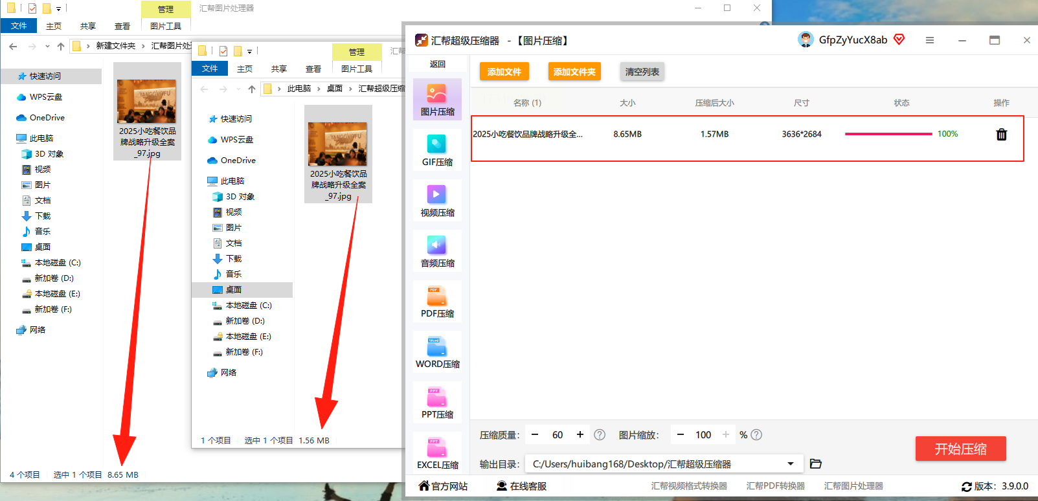The width and height of the screenshot is (1038, 501).
Task: Open the WORD压缩 module
Action: (x=437, y=351)
